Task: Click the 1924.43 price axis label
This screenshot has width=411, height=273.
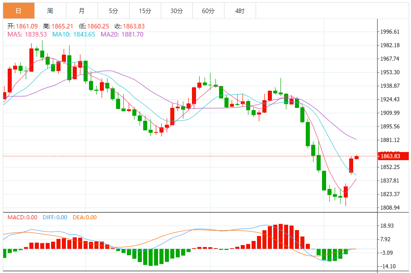Action: [390, 99]
